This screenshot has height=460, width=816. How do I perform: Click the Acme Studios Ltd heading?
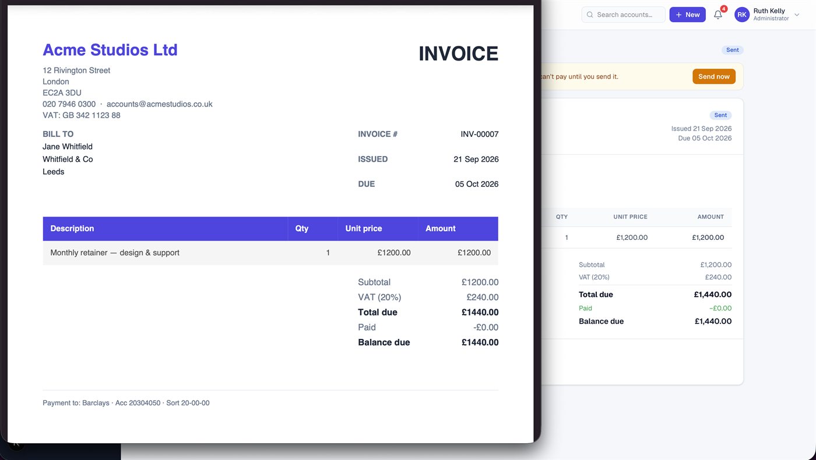110,50
